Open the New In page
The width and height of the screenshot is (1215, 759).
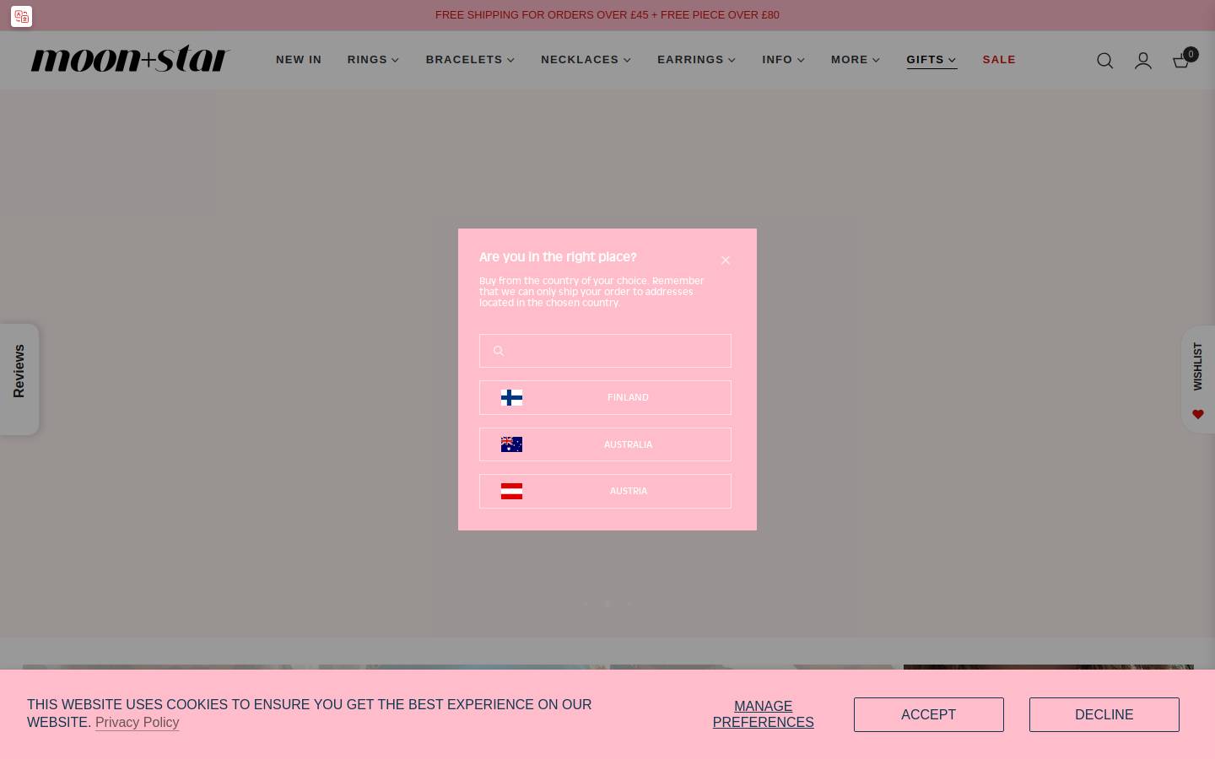click(x=299, y=60)
